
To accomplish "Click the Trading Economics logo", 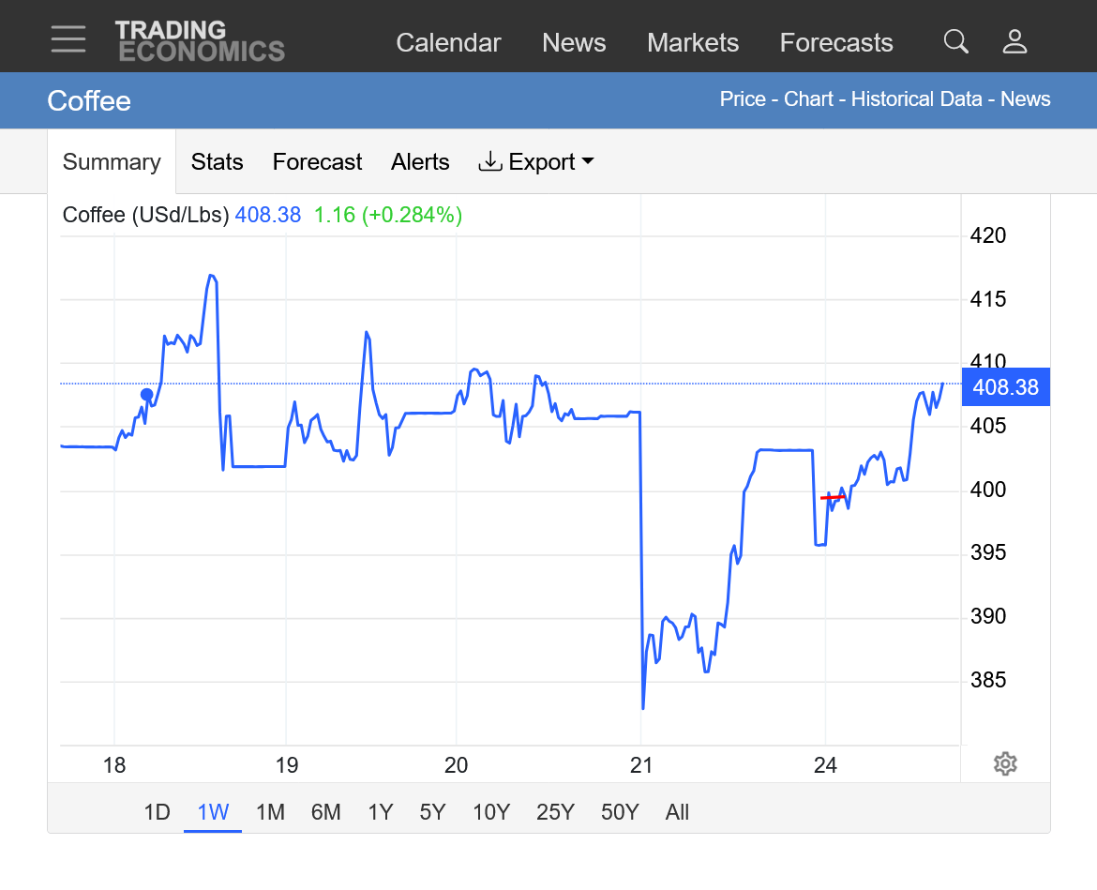I will pyautogui.click(x=200, y=41).
